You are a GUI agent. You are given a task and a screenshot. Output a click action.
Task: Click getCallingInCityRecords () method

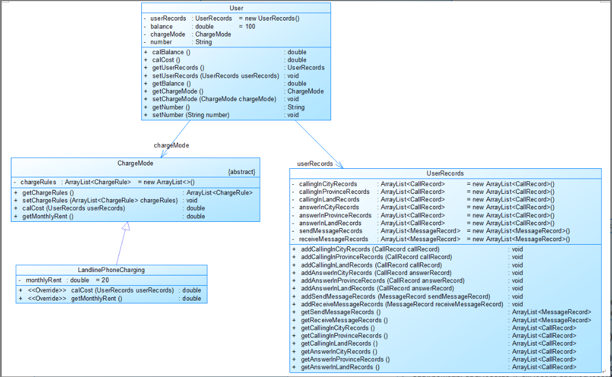coord(434,328)
